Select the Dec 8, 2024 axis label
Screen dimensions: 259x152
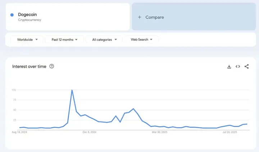88,132
